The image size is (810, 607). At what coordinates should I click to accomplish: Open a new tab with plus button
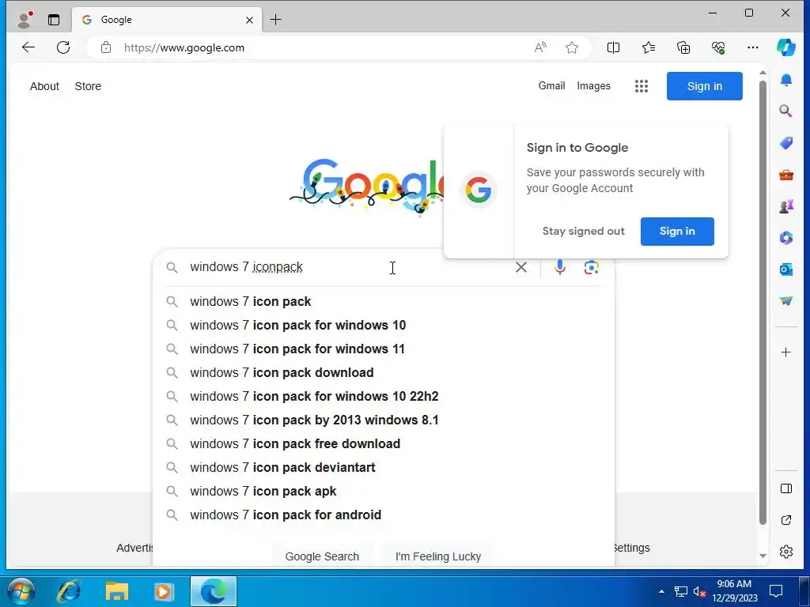276,20
